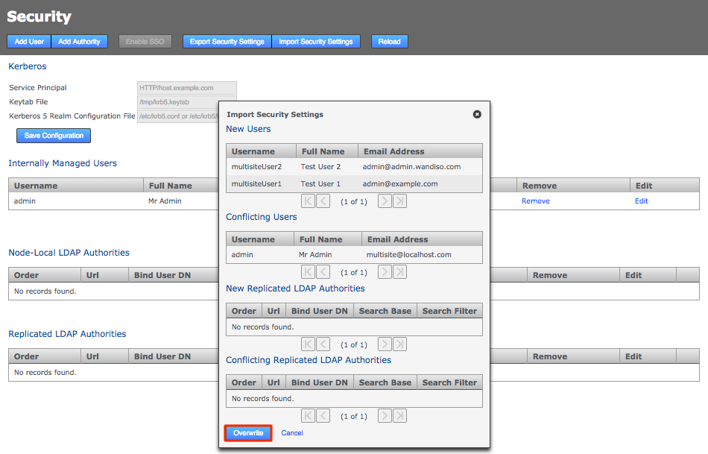Click the Export Security Settings button
The height and width of the screenshot is (454, 708).
[x=227, y=41]
